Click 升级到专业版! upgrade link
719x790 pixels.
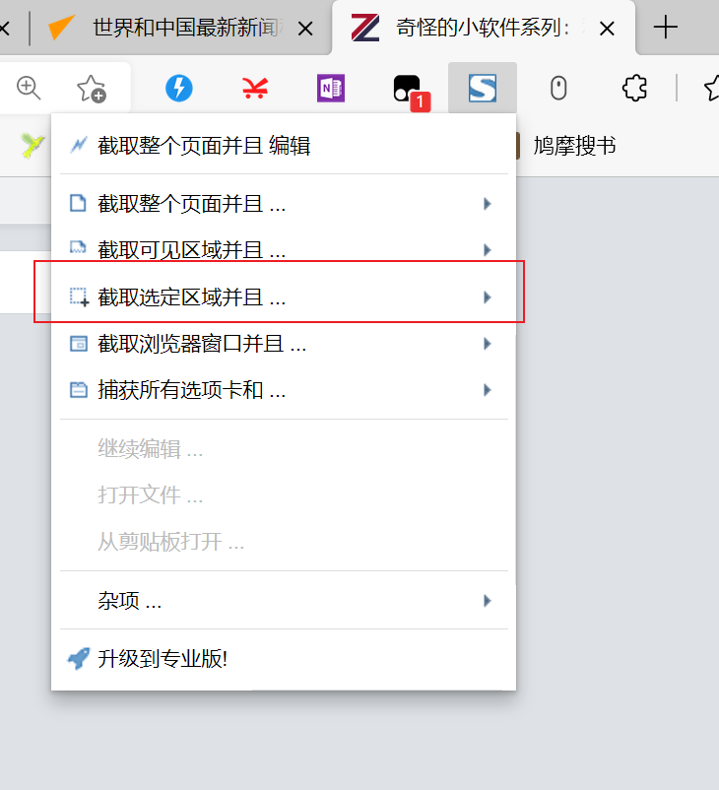pos(163,659)
